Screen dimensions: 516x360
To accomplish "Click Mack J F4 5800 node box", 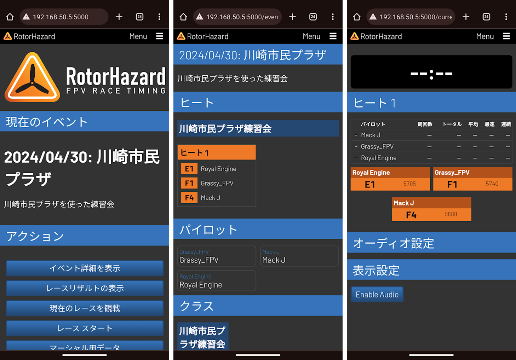I will point(431,209).
